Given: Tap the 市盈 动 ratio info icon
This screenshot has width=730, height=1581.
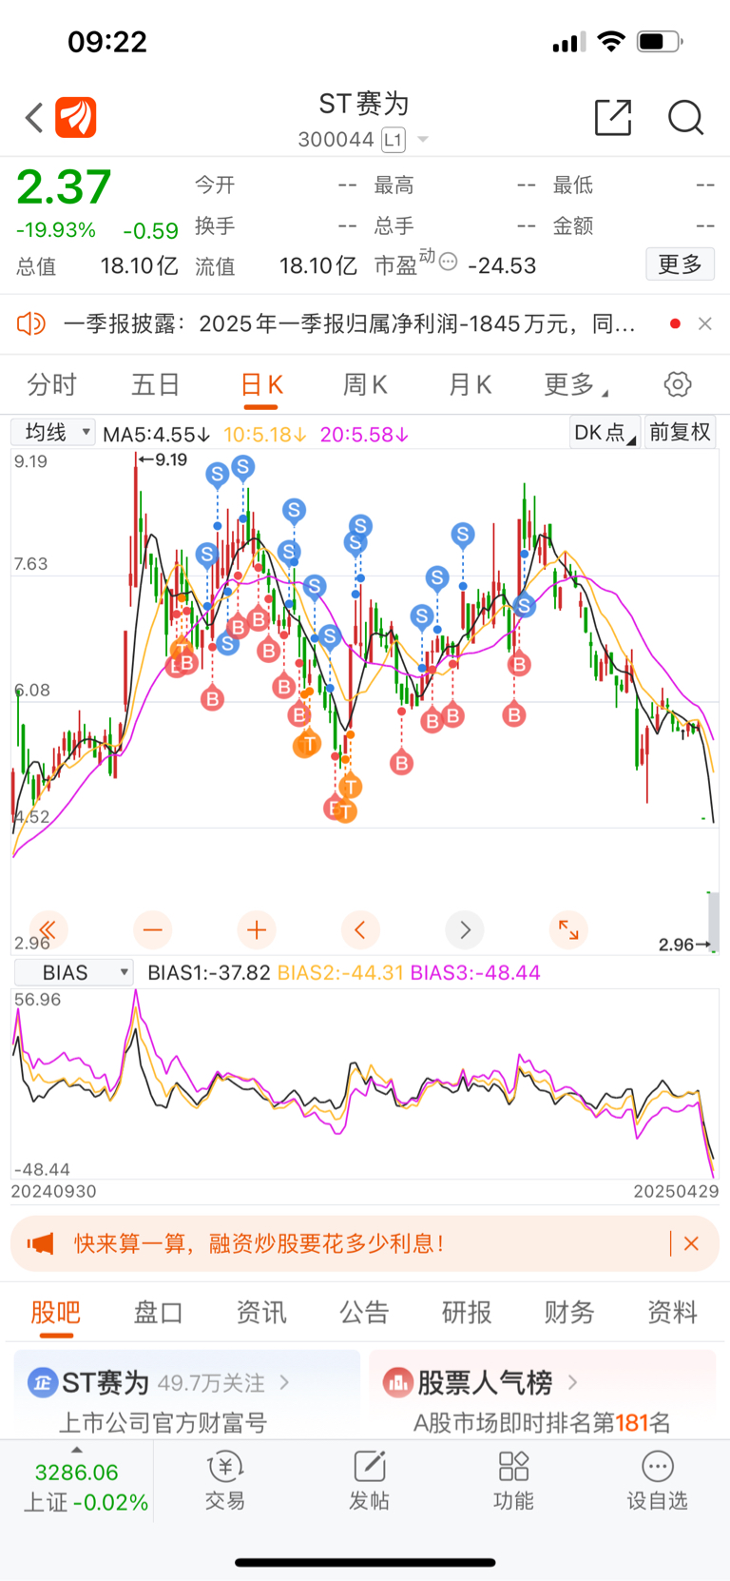Looking at the screenshot, I should 449,262.
